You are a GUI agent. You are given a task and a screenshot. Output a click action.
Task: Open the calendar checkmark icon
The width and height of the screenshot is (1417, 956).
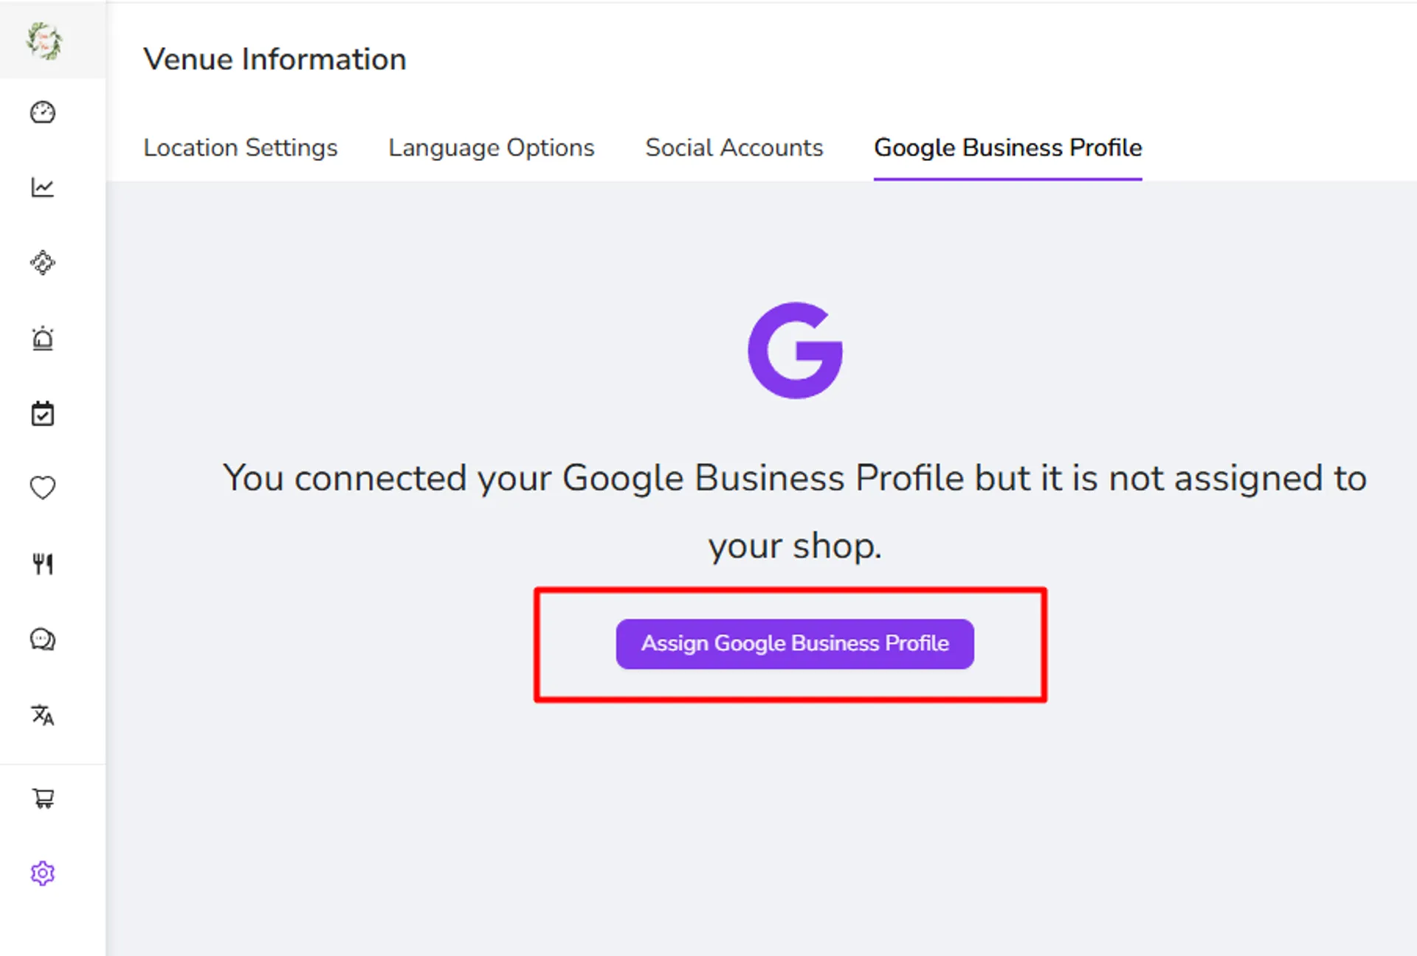[43, 414]
